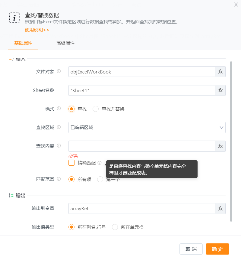This screenshot has height=257, width=241.
Task: Open expression editor for 查找内容 field
Action: [220, 146]
